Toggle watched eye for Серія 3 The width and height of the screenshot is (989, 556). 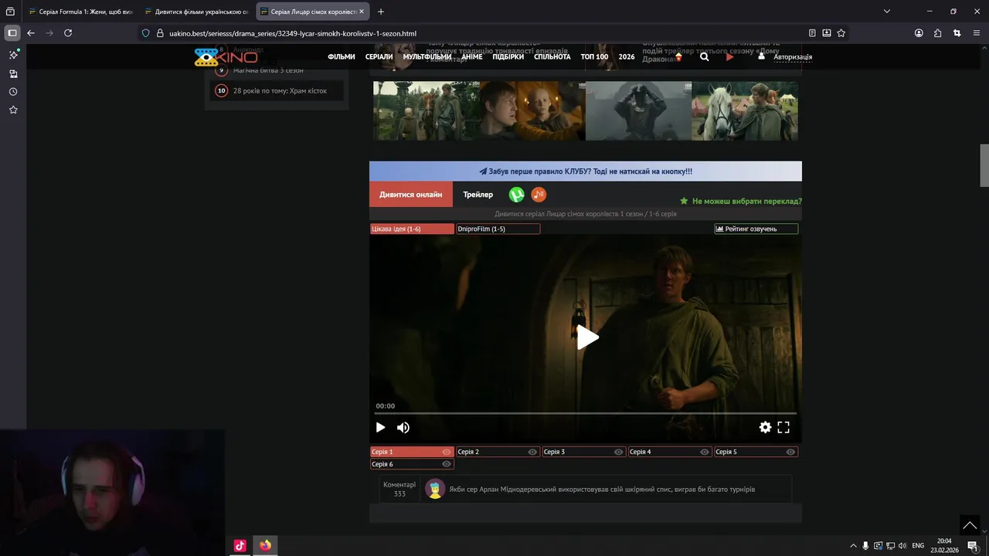618,452
